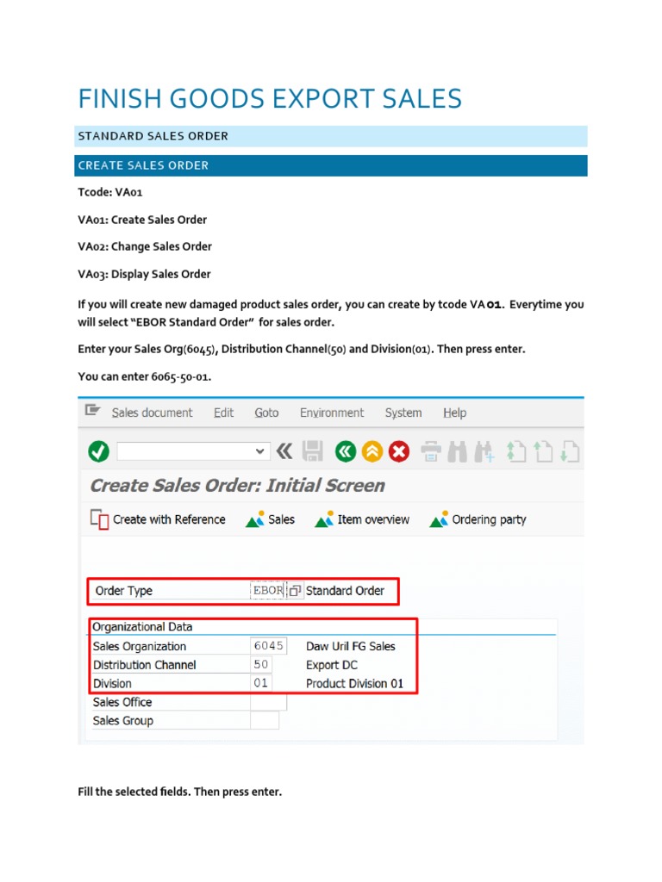Click the Item overview button
Image resolution: width=662 pixels, height=882 pixels.
[x=362, y=519]
